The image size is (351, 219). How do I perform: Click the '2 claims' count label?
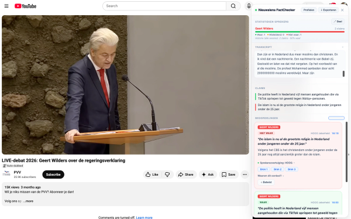click(x=339, y=29)
